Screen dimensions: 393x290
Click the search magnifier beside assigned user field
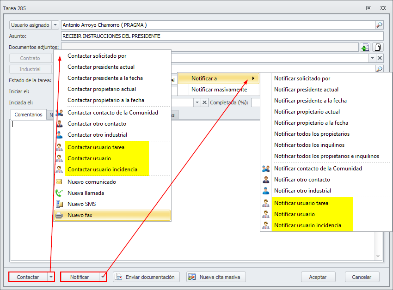coord(380,25)
